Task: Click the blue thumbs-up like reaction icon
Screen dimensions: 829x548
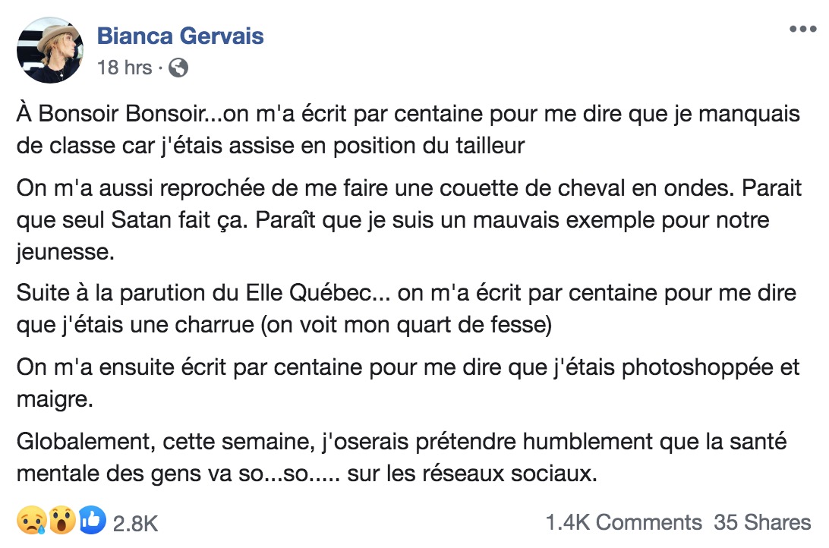Action: (x=93, y=521)
